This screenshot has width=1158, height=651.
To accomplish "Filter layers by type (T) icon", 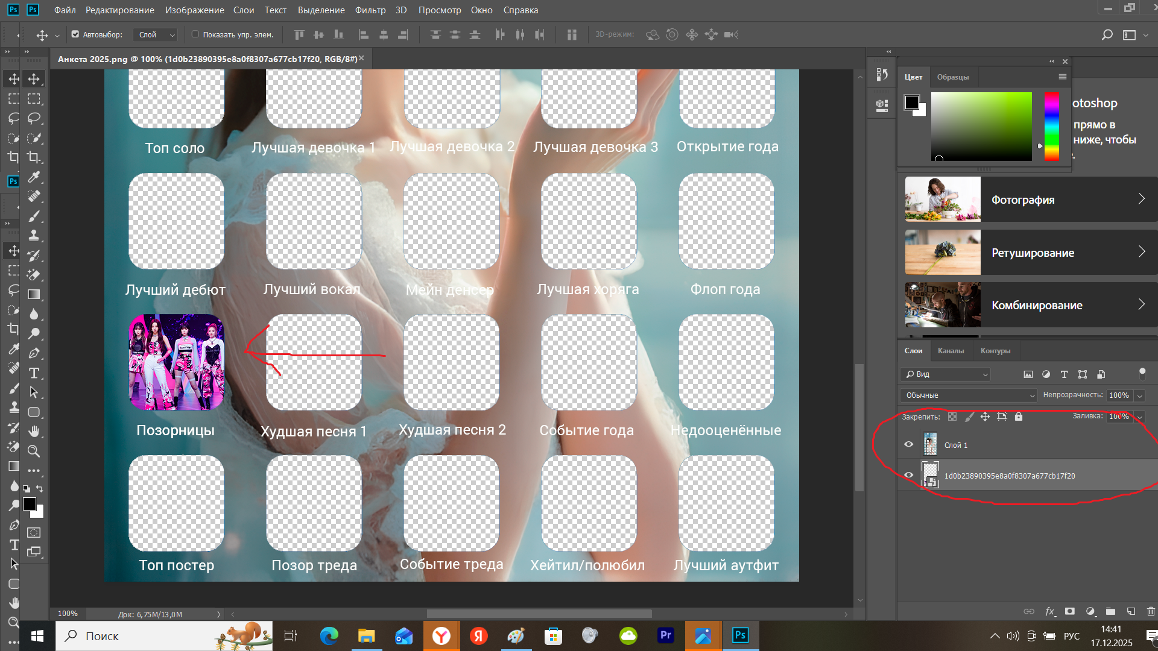I will 1065,374.
